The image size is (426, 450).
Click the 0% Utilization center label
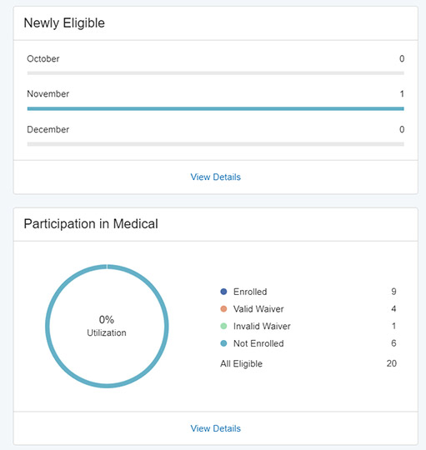[x=107, y=326]
